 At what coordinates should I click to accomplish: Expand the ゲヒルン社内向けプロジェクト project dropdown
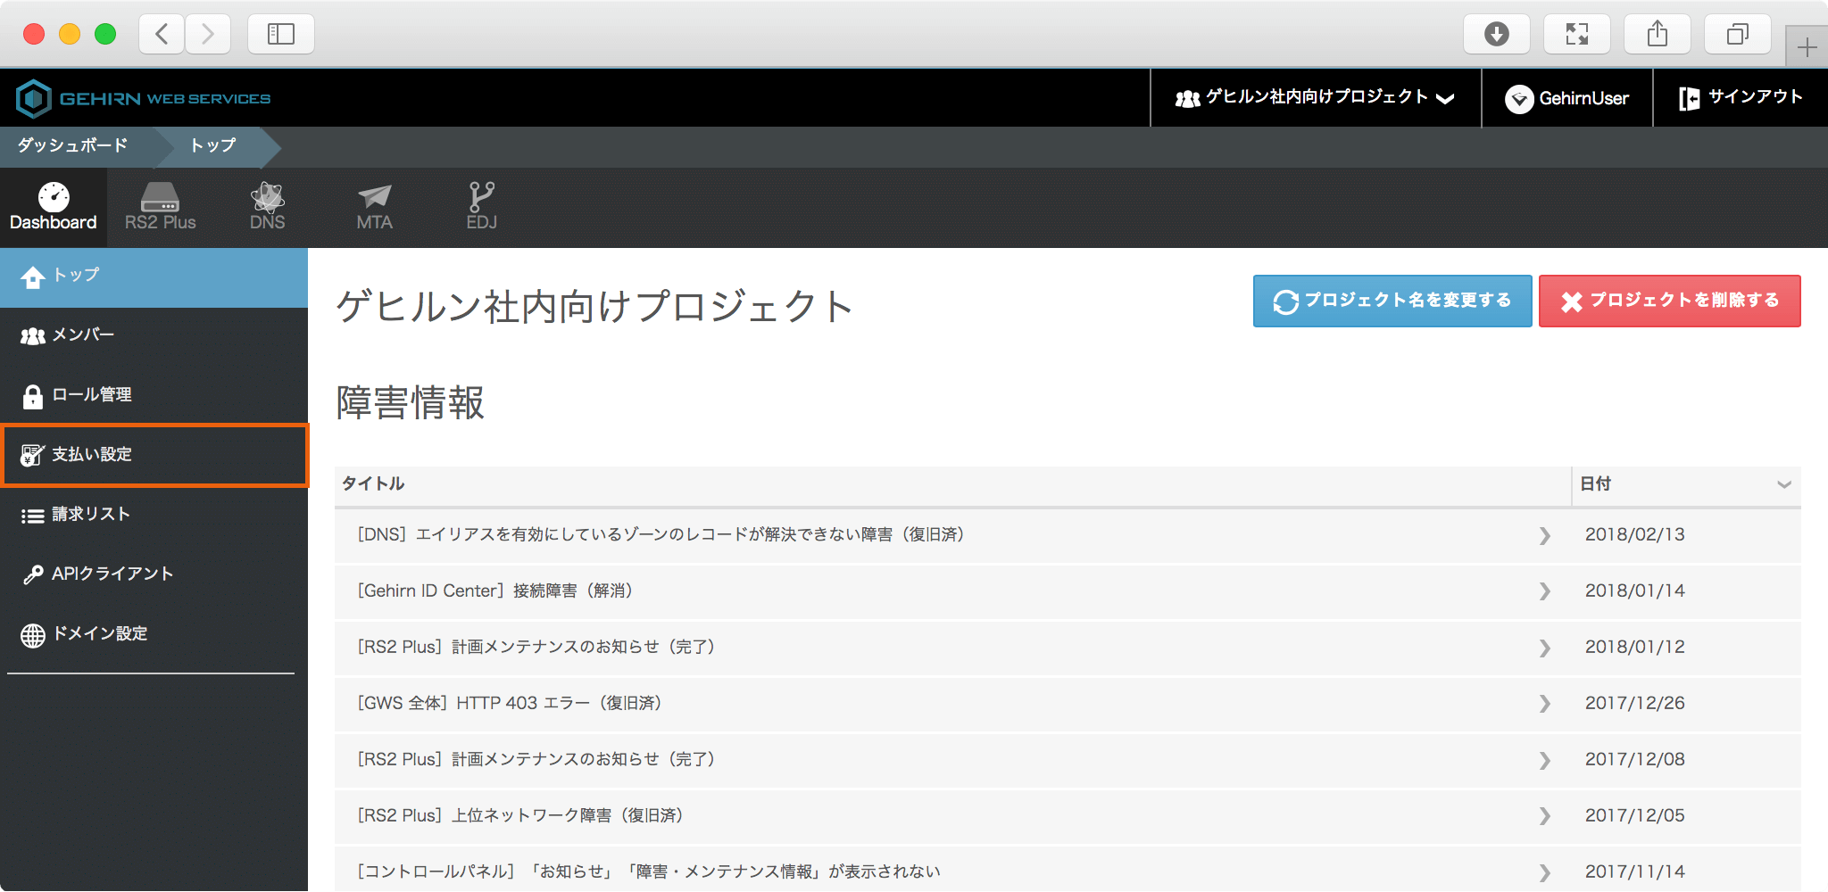point(1315,98)
